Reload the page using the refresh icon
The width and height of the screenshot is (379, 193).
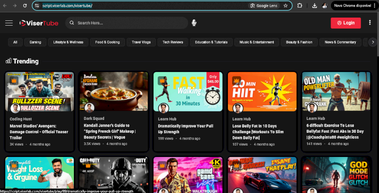24,6
